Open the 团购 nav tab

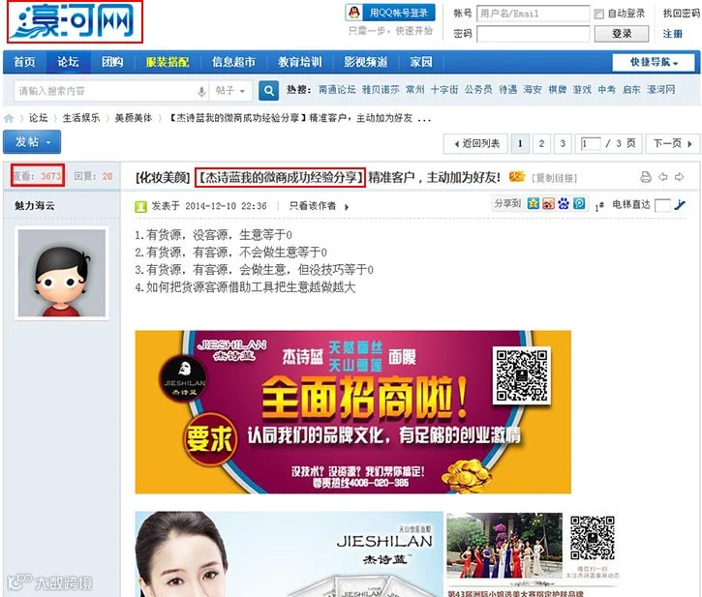(x=112, y=62)
